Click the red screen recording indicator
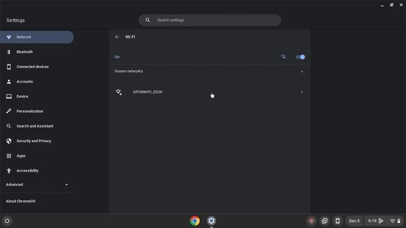Viewport: 406px width, 228px height. click(x=311, y=221)
